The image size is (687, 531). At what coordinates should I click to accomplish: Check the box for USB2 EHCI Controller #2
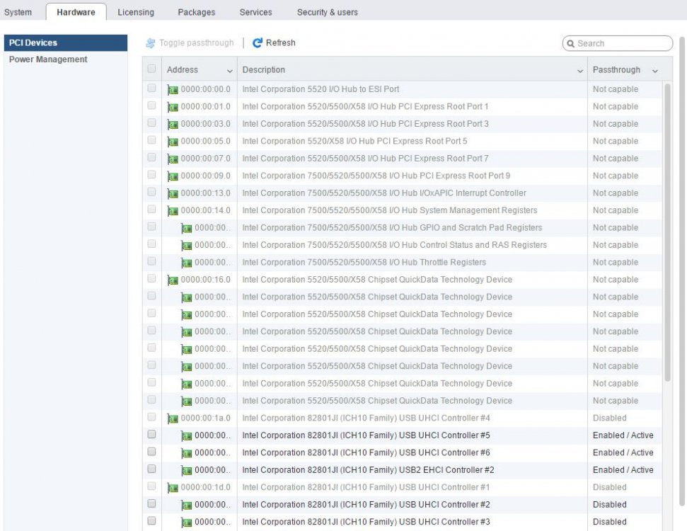click(x=151, y=469)
